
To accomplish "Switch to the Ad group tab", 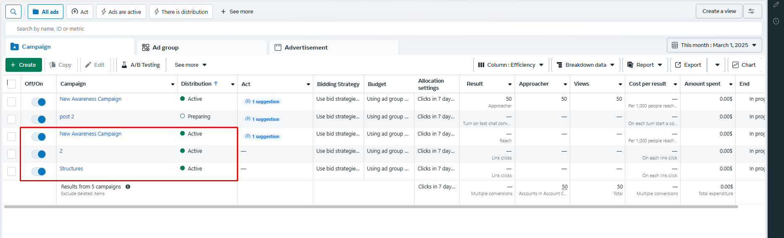I will click(202, 47).
